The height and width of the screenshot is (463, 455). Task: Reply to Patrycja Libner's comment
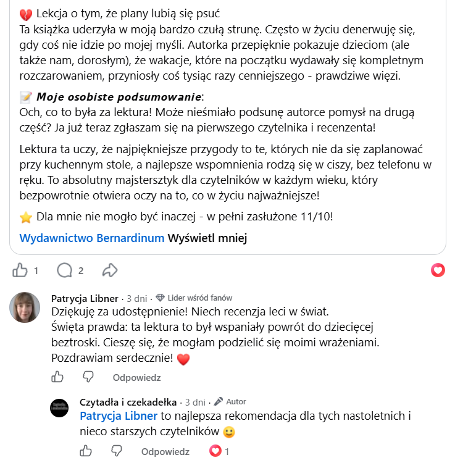pyautogui.click(x=136, y=378)
